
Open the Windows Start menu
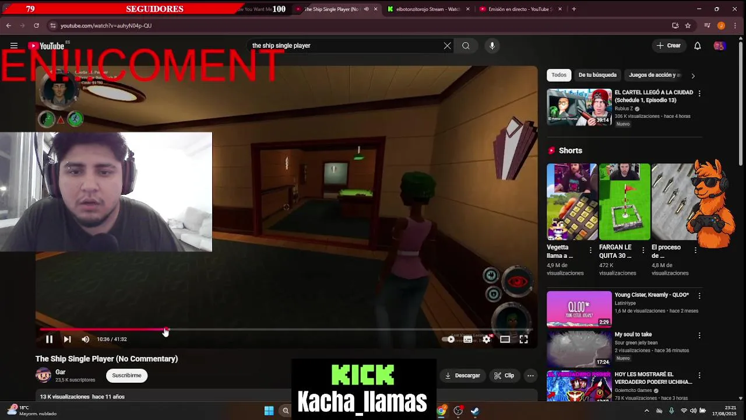tap(269, 411)
